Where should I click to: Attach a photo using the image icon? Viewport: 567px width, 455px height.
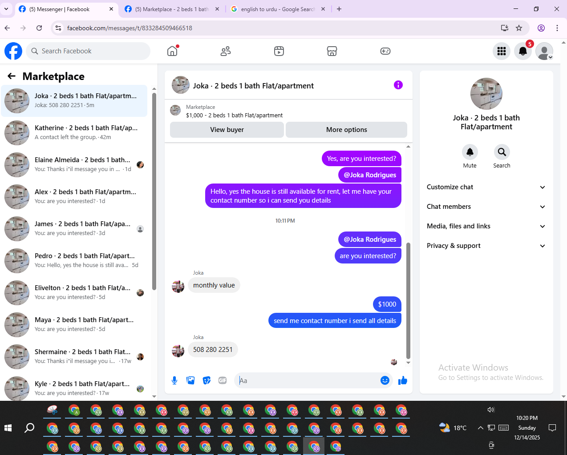(x=190, y=380)
